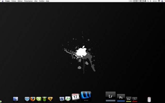Open the Trash in the dock
The height and width of the screenshot is (103, 165).
(x=149, y=99)
